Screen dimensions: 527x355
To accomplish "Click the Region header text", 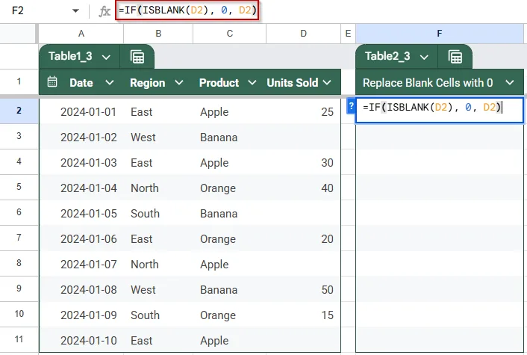I will pyautogui.click(x=147, y=83).
